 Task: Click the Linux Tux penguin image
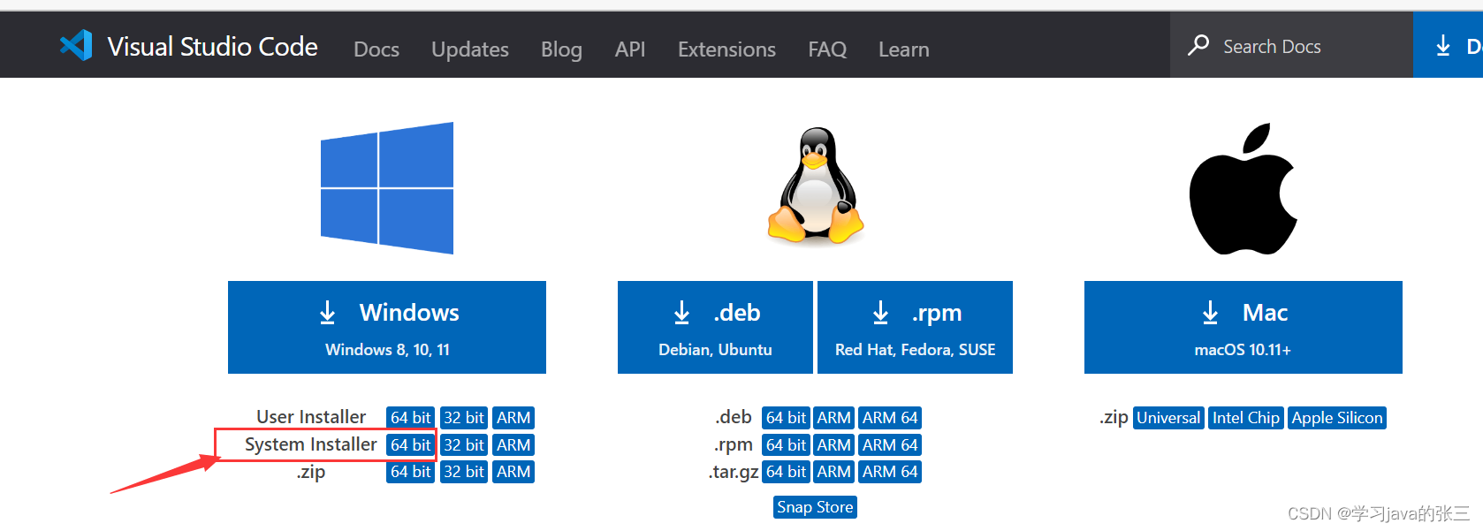coord(815,186)
